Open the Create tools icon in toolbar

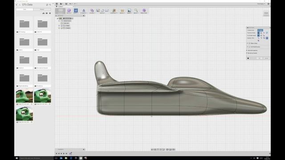coord(69,10)
